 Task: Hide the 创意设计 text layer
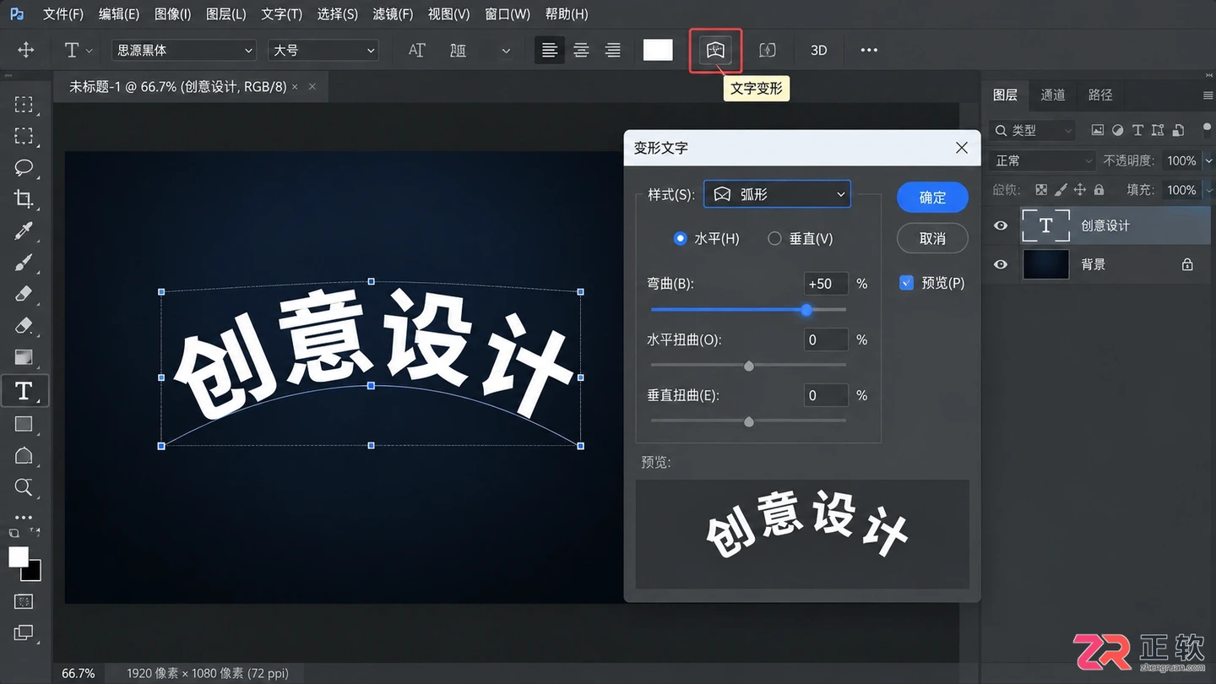coord(1001,225)
